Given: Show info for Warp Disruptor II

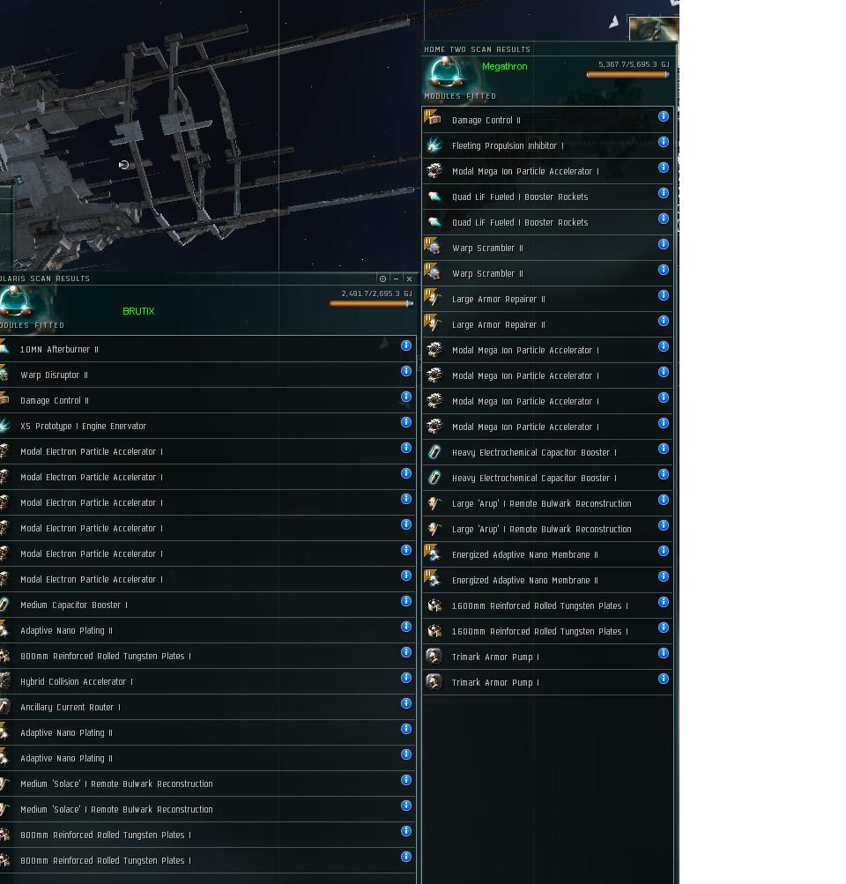Looking at the screenshot, I should [x=405, y=371].
